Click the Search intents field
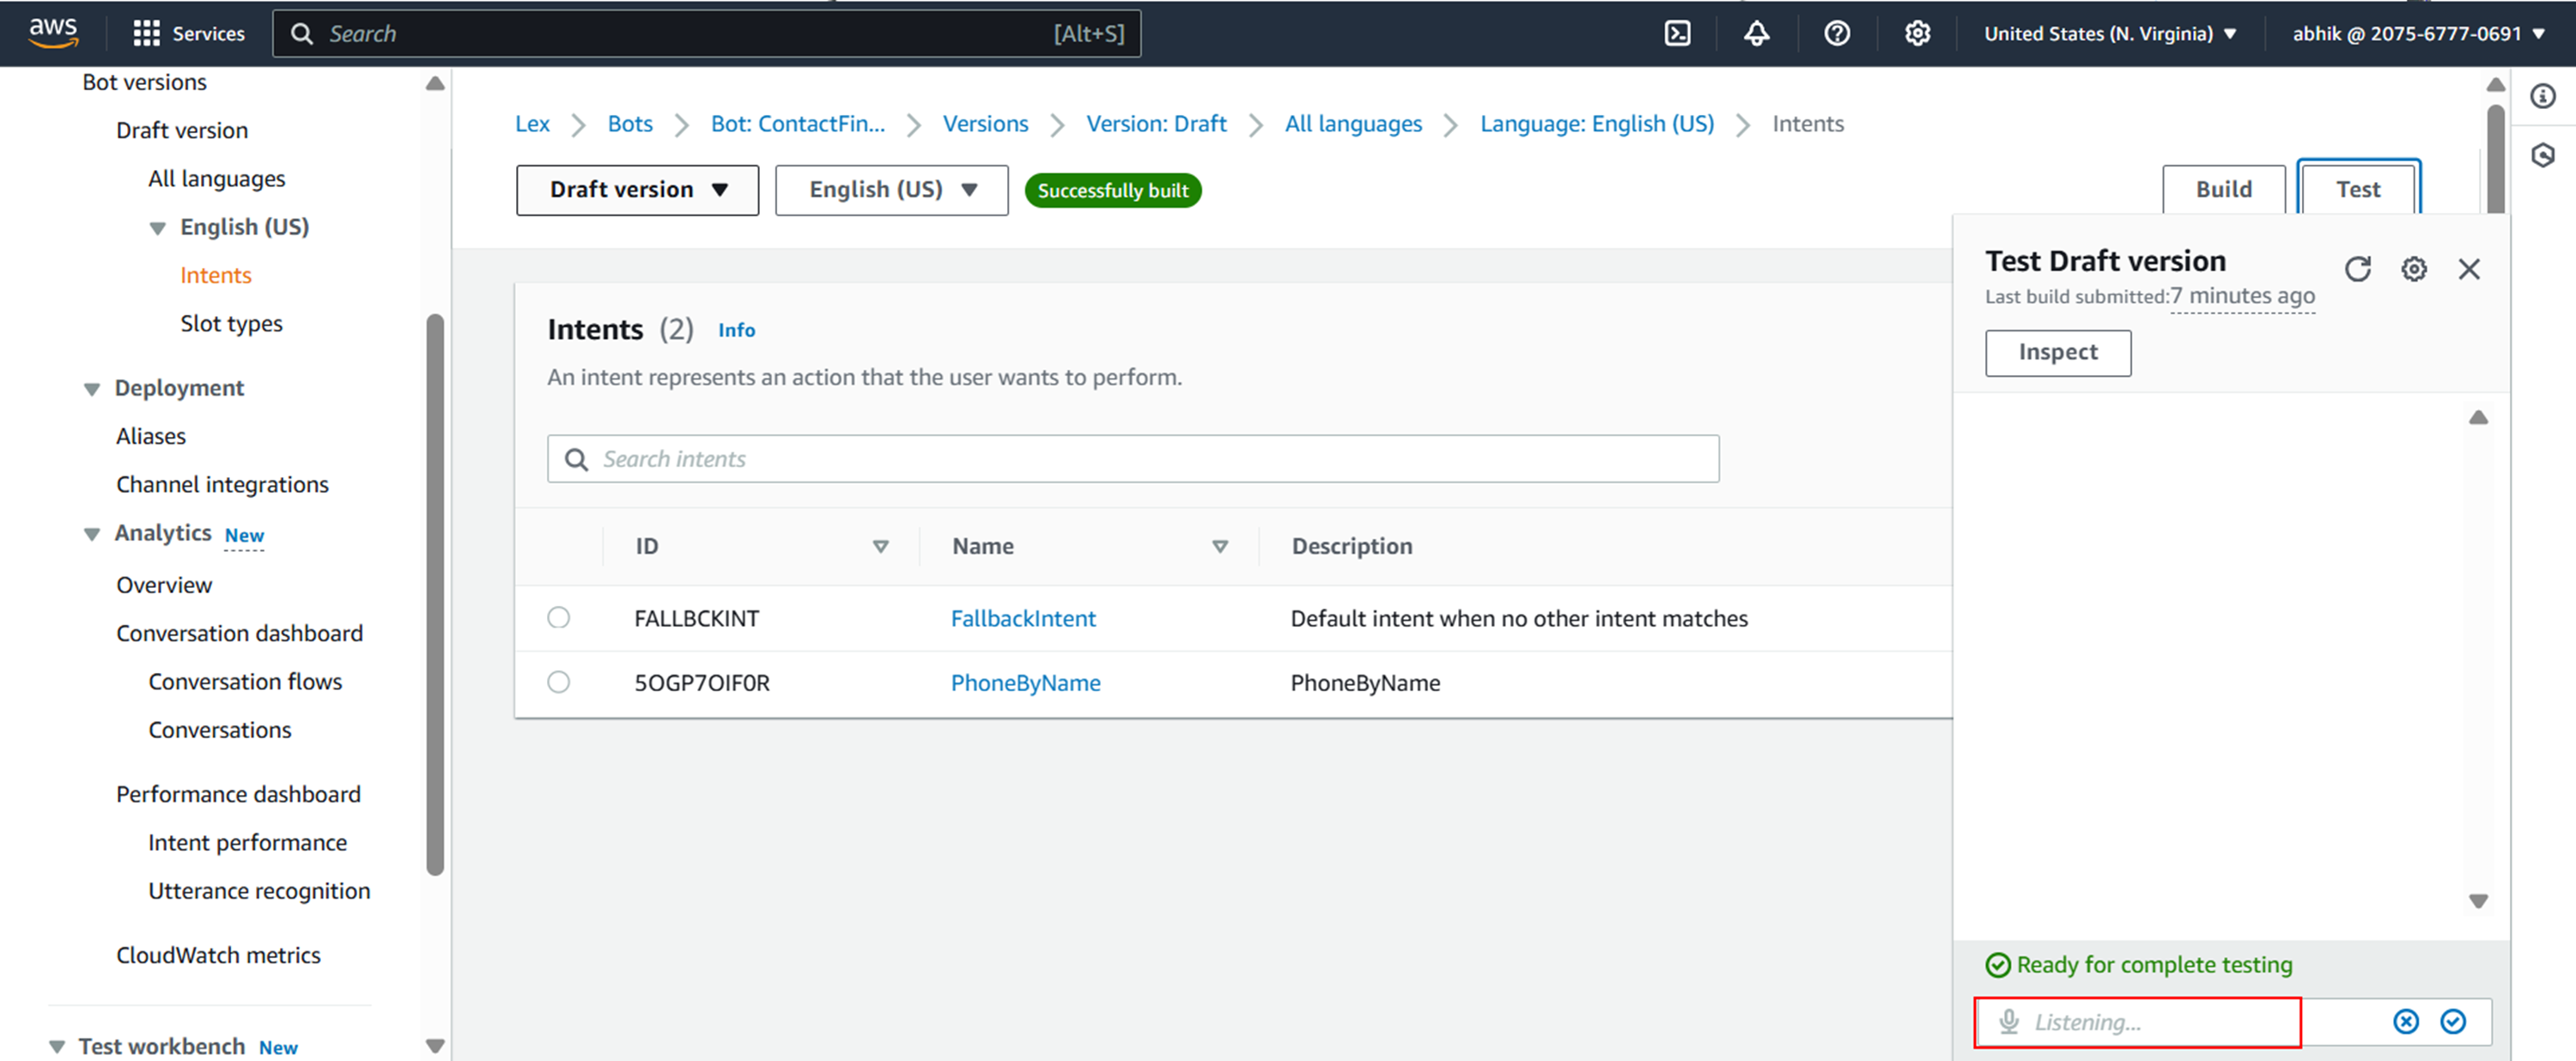 click(x=1132, y=459)
